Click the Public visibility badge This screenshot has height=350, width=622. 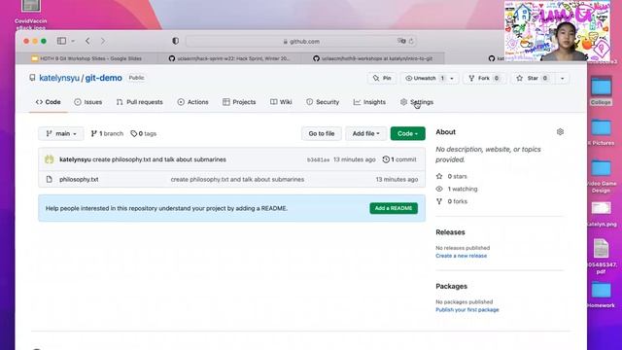pyautogui.click(x=136, y=78)
